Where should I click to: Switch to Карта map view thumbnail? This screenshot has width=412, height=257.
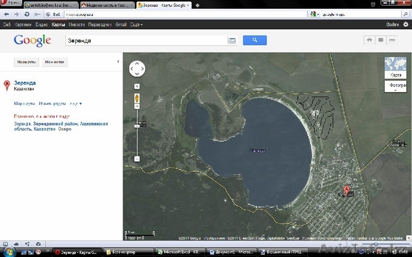(x=395, y=67)
